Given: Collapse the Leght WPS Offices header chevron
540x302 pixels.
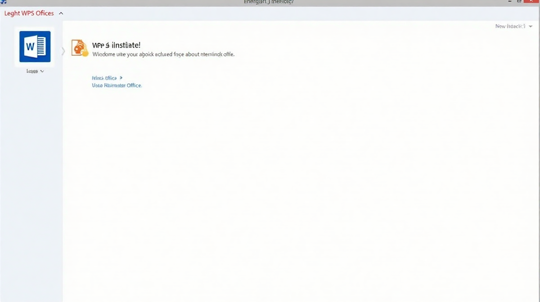Looking at the screenshot, I should (61, 13).
